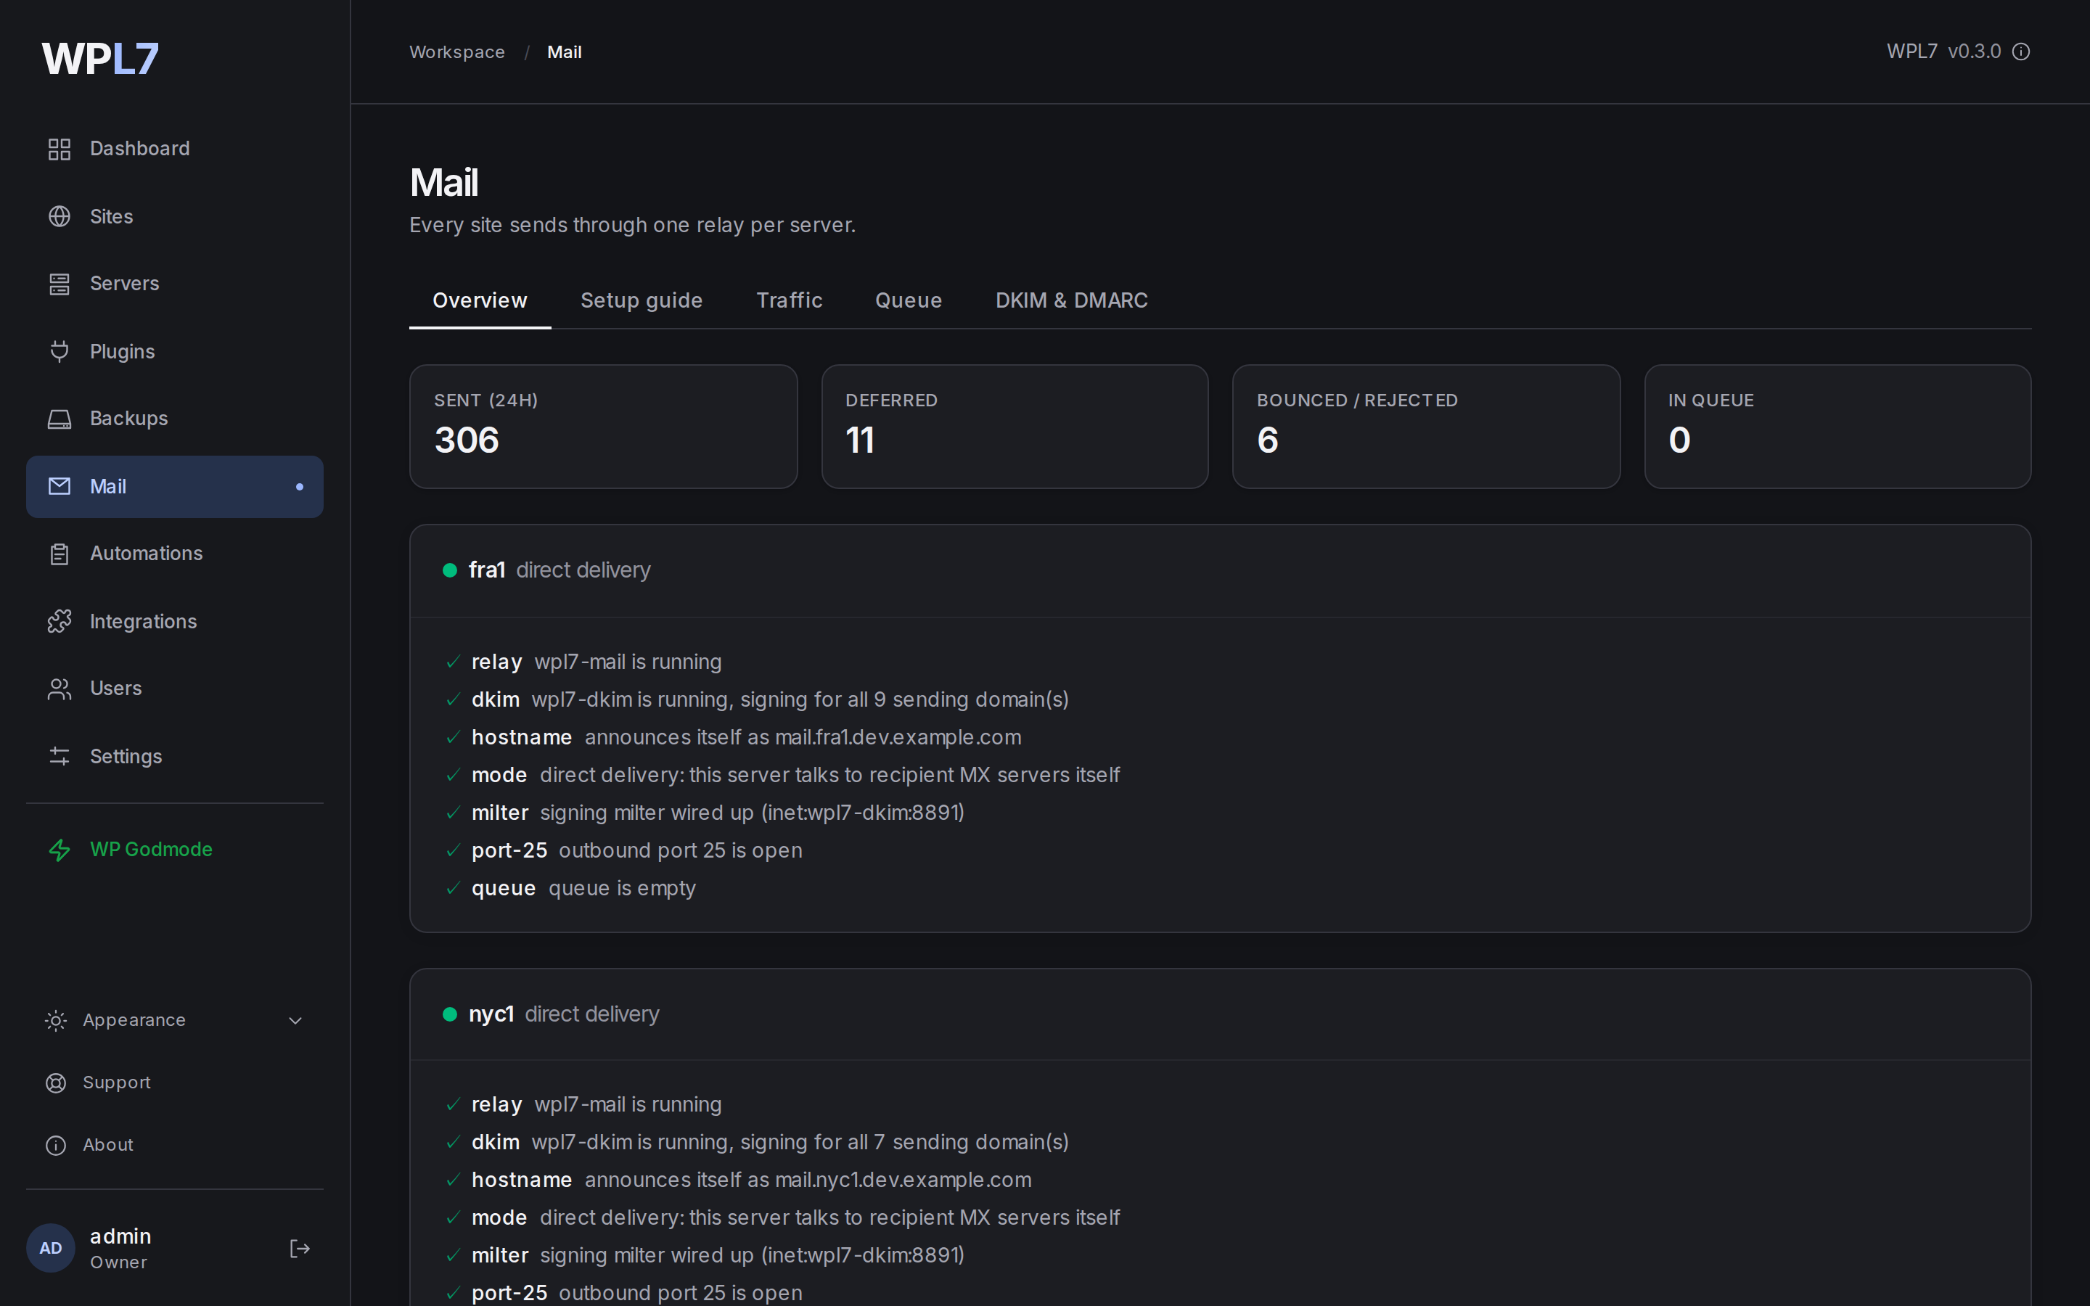This screenshot has width=2090, height=1306.
Task: Click the Settings sliders icon
Action: [59, 757]
